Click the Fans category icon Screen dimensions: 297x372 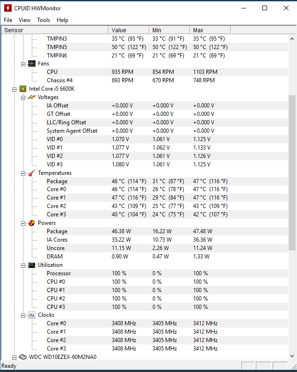32,64
